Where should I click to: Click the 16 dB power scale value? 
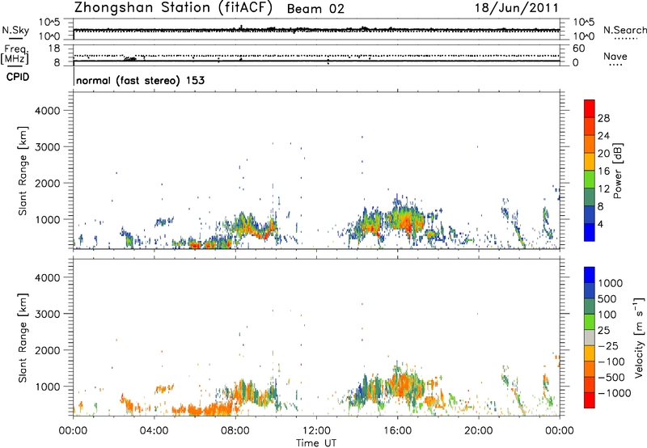(x=603, y=171)
